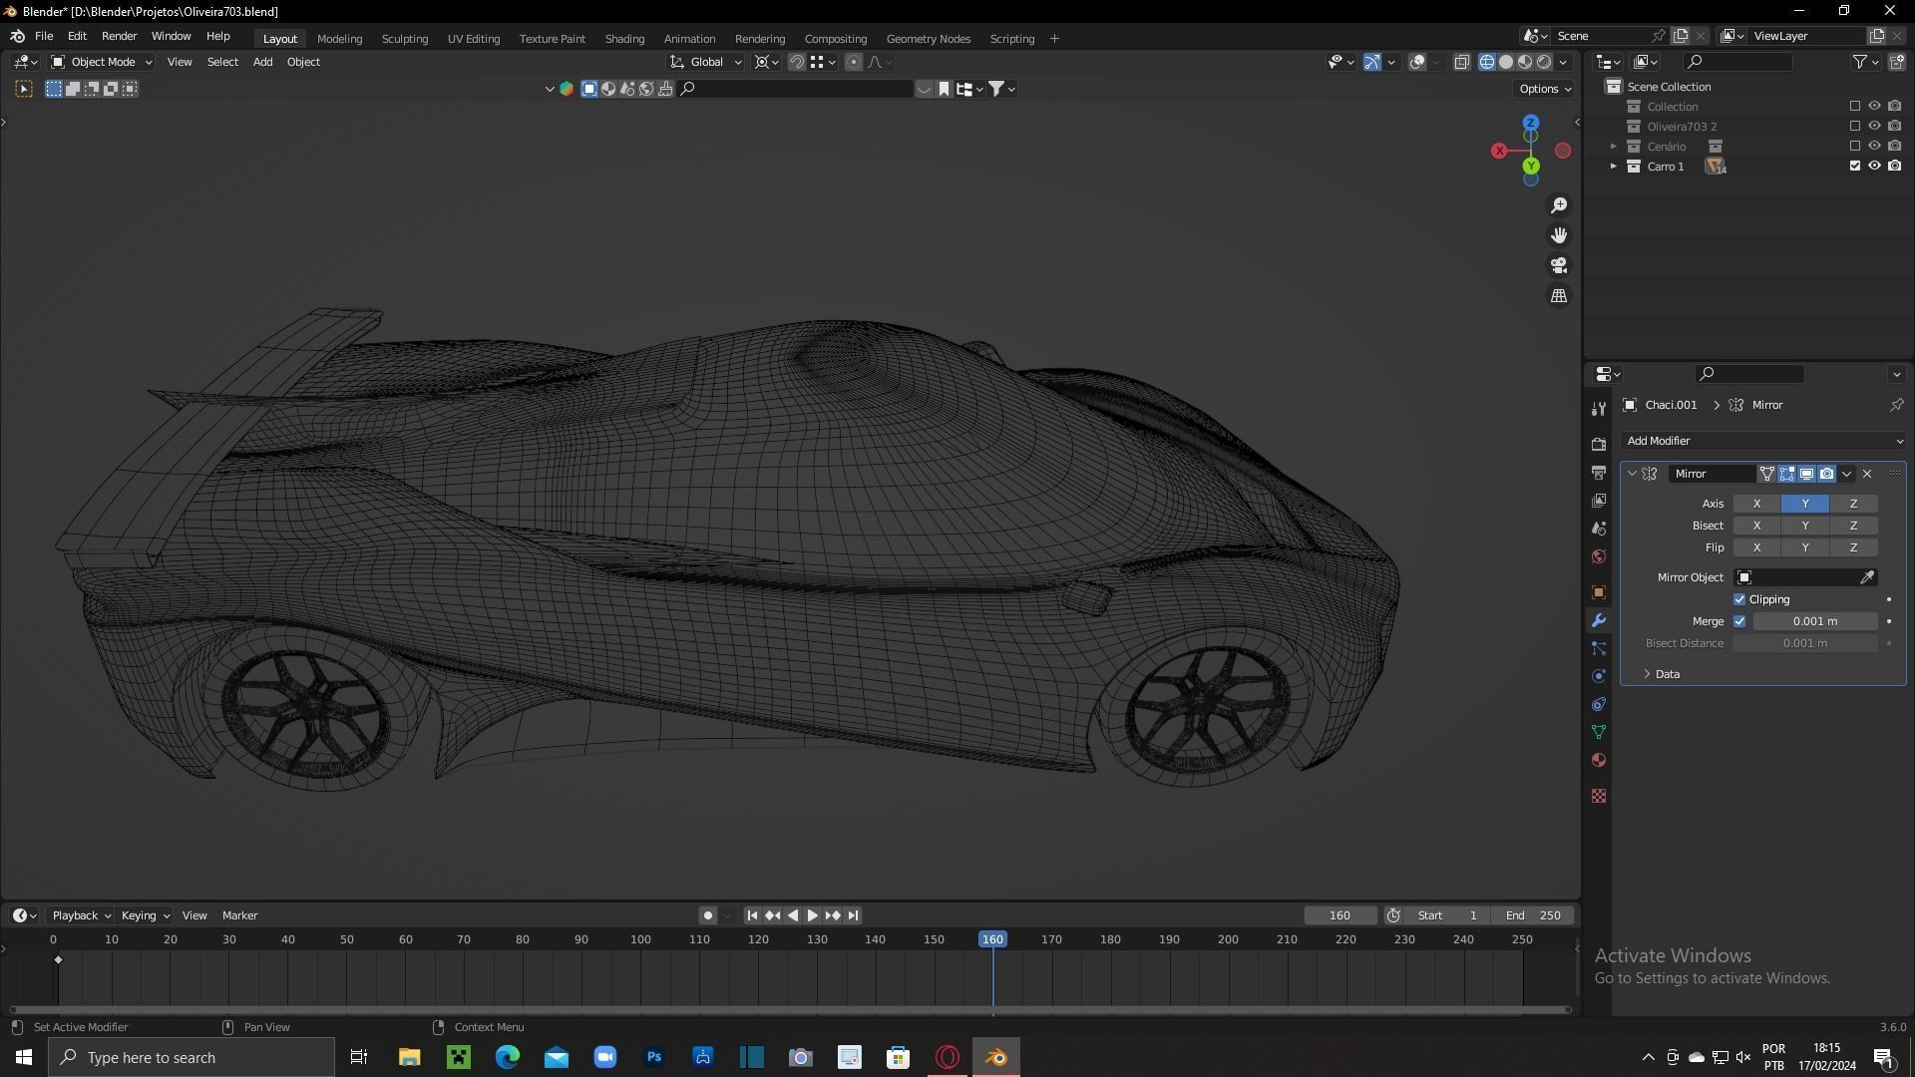
Task: Toggle Mirror modifier in renders
Action: tap(1826, 474)
